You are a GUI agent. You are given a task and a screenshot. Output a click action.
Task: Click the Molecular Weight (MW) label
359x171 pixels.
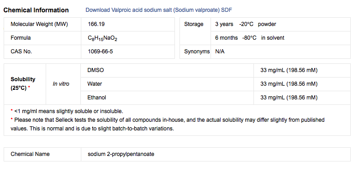[x=39, y=24]
